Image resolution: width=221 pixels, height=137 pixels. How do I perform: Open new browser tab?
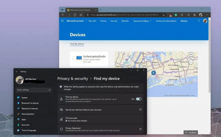100,10
